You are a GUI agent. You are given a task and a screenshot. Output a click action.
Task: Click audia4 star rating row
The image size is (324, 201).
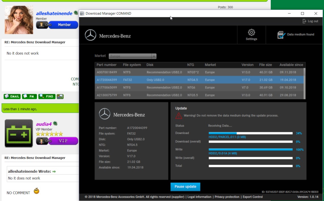tap(49, 134)
